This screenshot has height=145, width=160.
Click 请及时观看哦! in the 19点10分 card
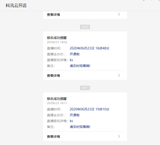[80, 127]
